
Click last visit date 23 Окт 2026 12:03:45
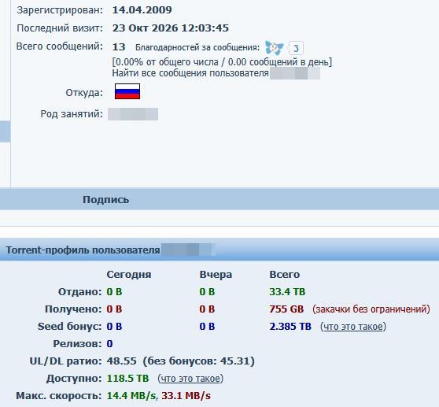tap(171, 28)
